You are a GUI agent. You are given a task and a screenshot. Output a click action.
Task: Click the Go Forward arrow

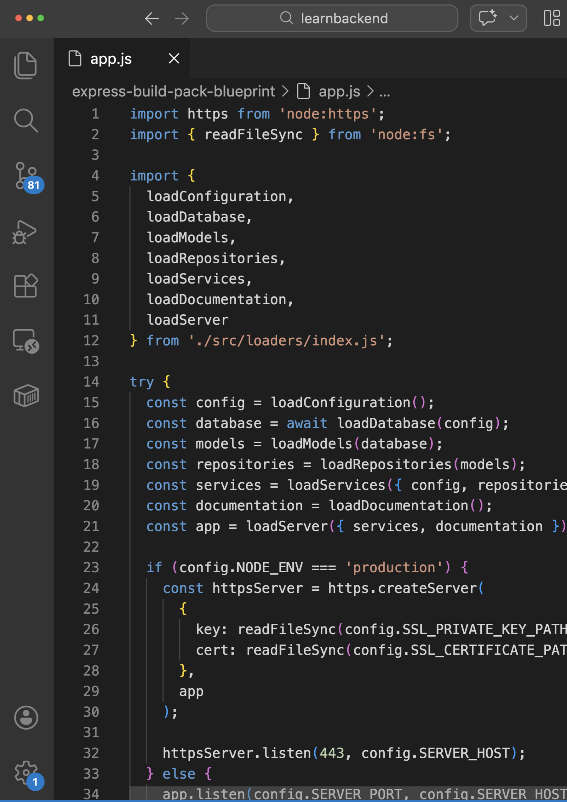182,19
